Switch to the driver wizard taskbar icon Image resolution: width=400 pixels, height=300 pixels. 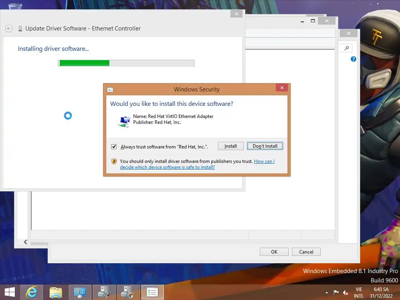pos(152,292)
